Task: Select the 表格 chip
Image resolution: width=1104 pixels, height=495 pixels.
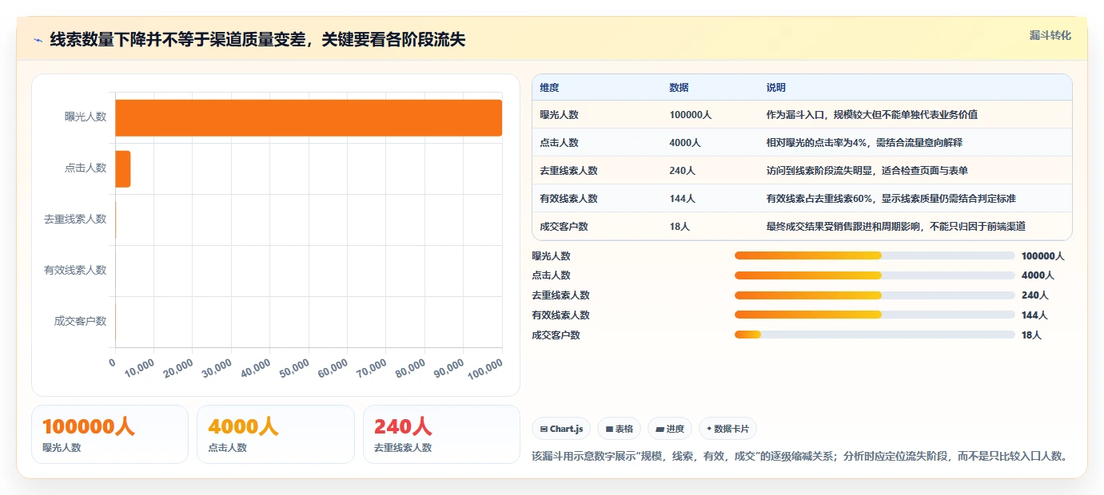Action: [620, 429]
